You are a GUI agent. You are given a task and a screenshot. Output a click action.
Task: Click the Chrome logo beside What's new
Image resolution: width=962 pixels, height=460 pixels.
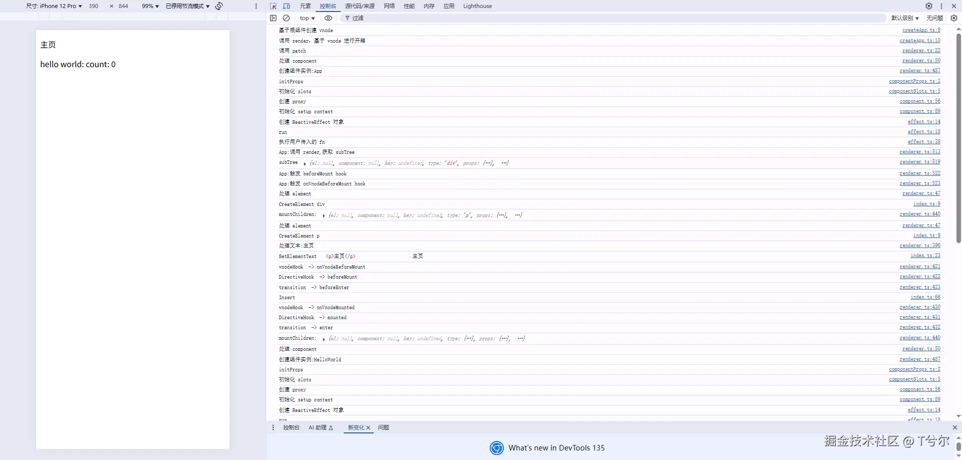click(x=496, y=448)
